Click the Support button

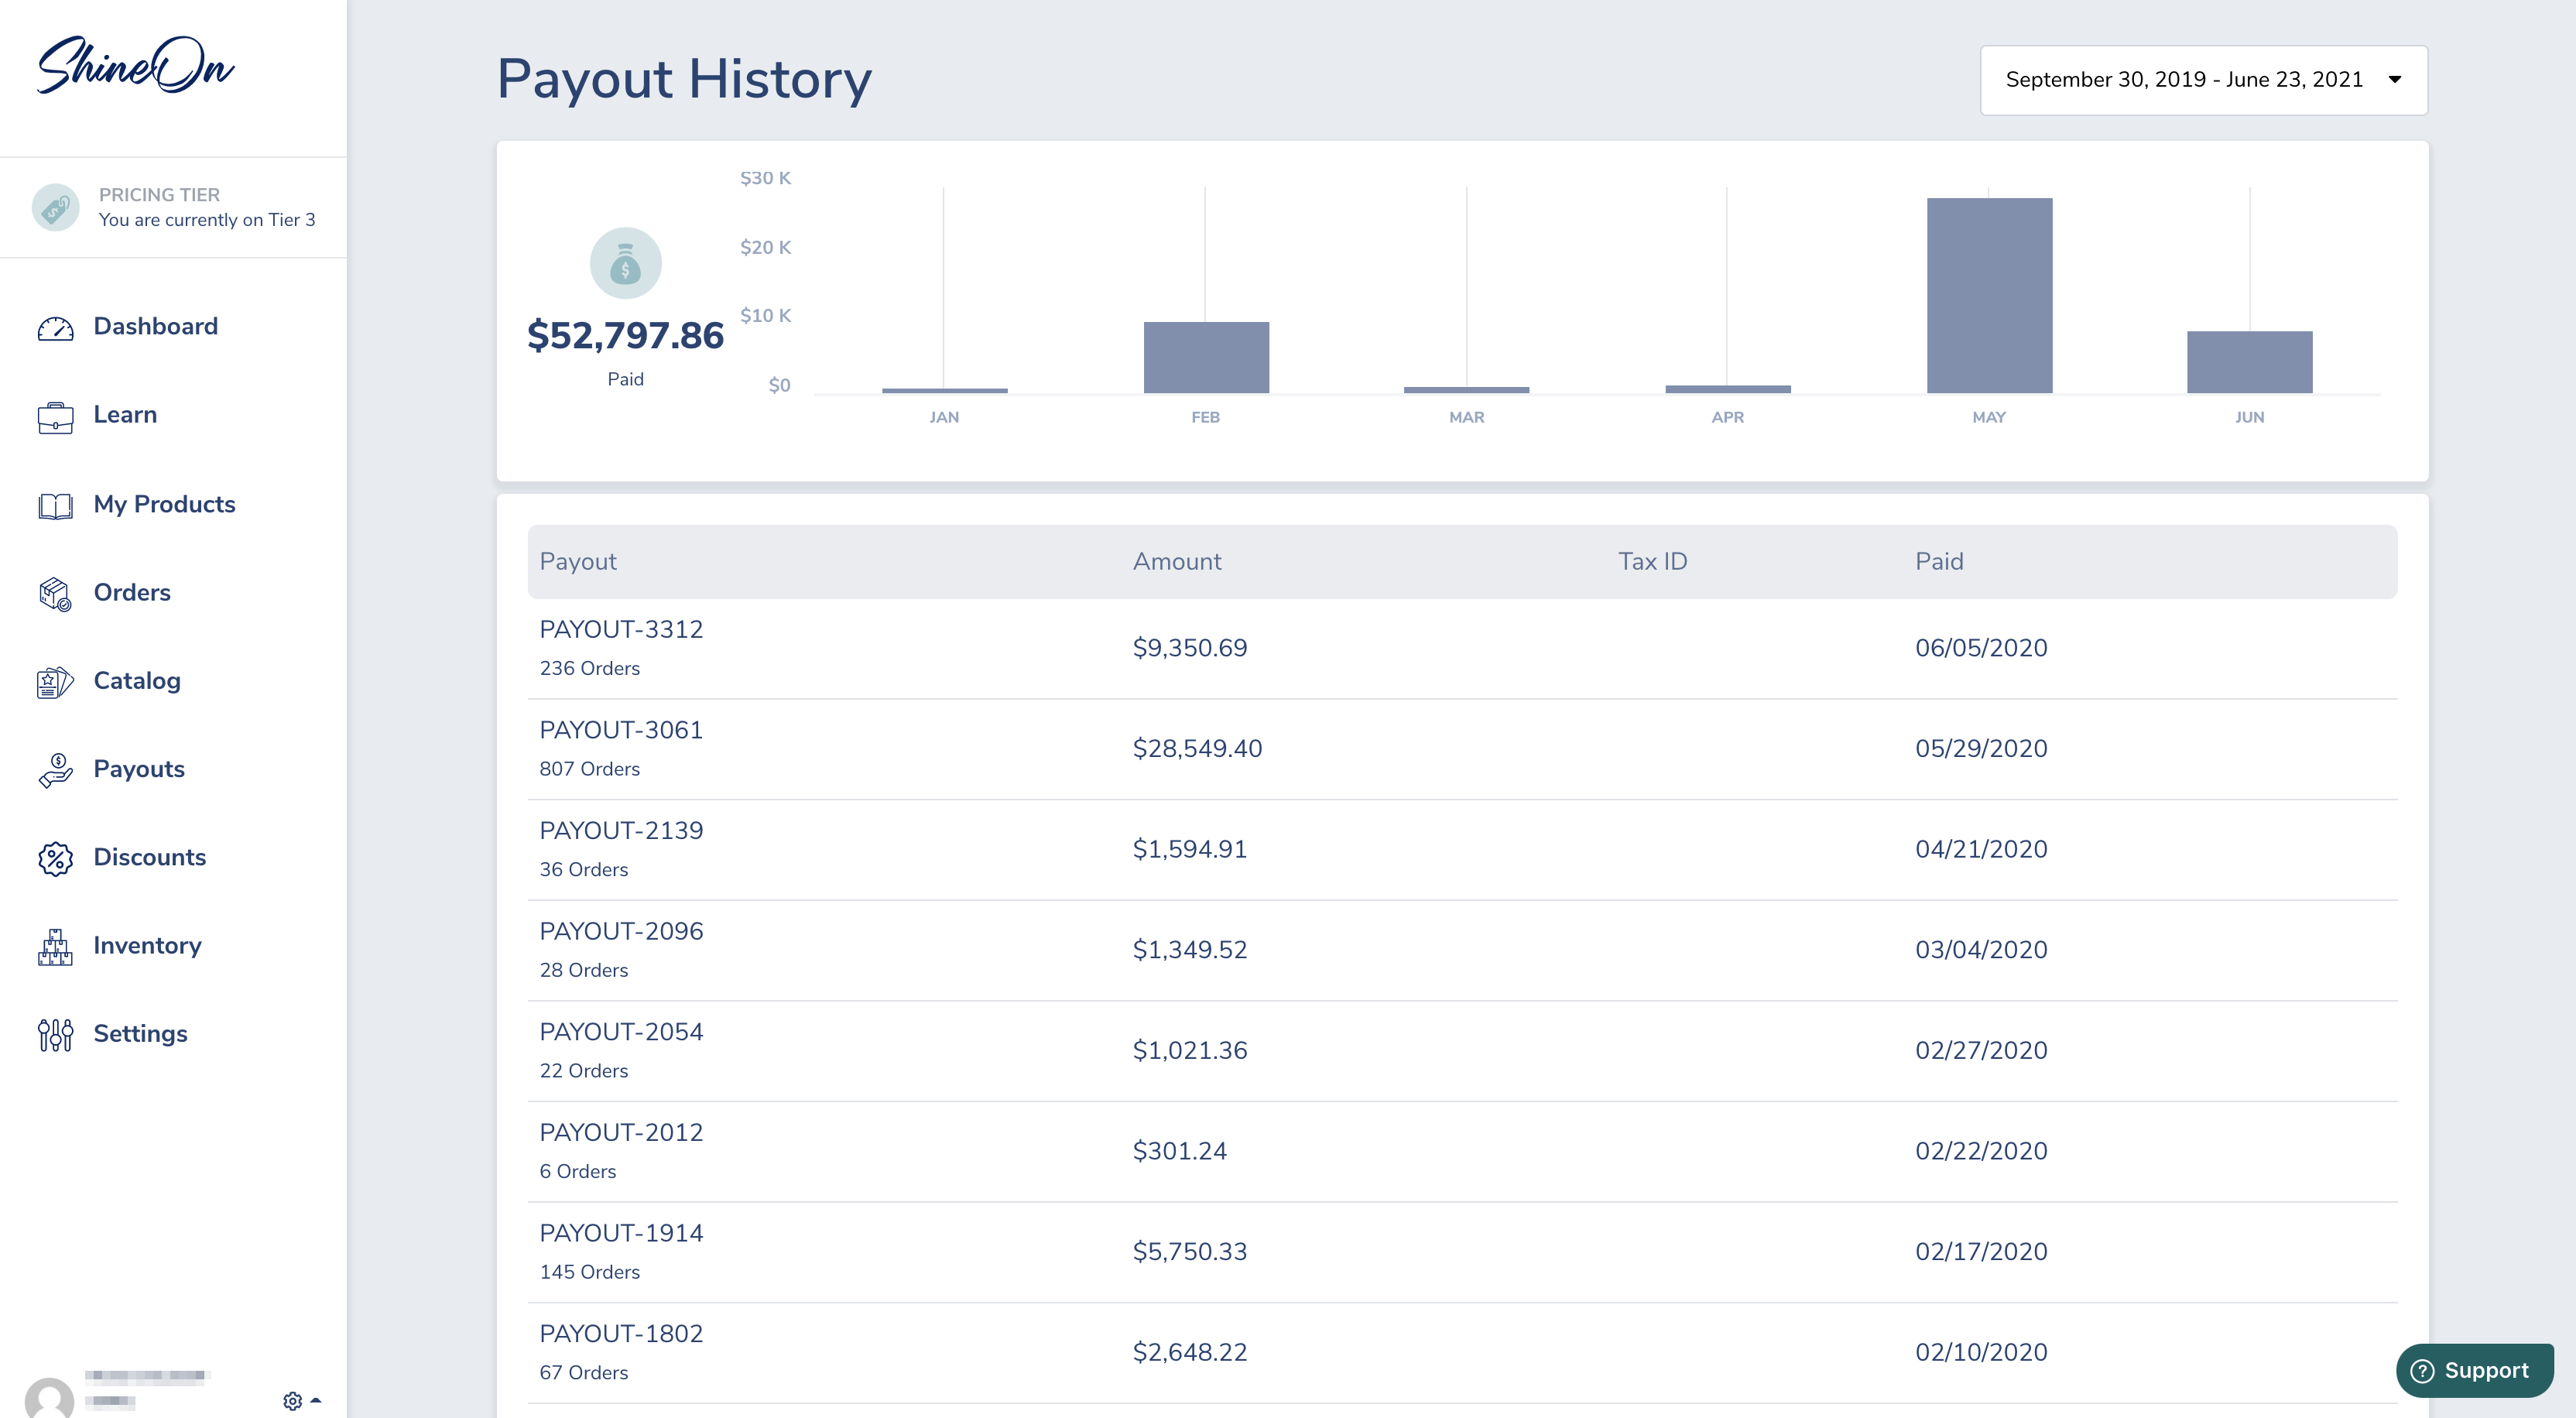2473,1370
